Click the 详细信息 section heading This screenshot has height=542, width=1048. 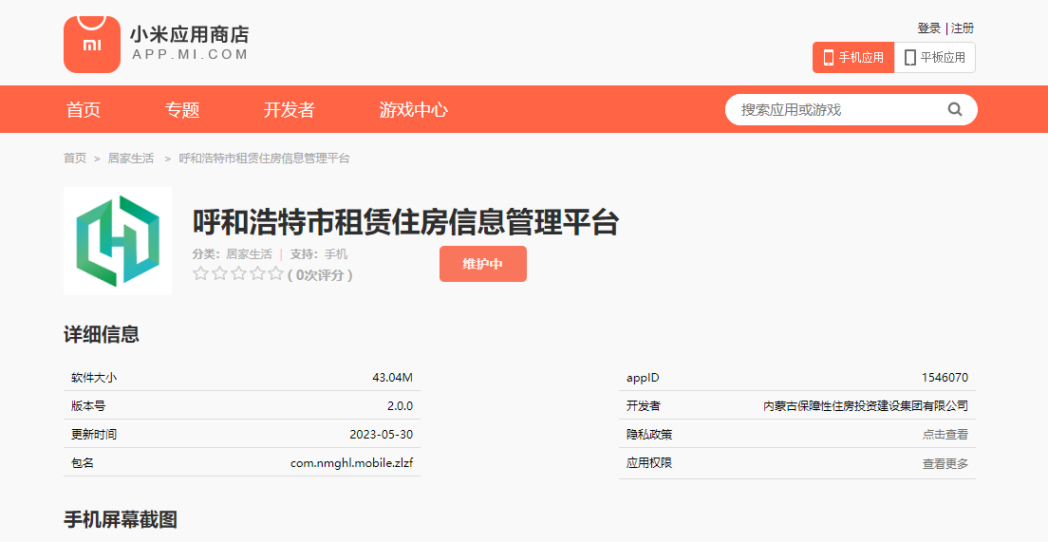click(102, 334)
